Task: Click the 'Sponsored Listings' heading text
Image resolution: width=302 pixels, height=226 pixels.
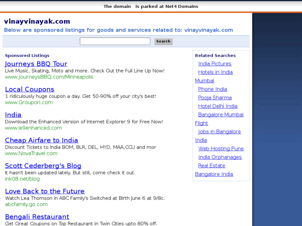Action: point(27,56)
